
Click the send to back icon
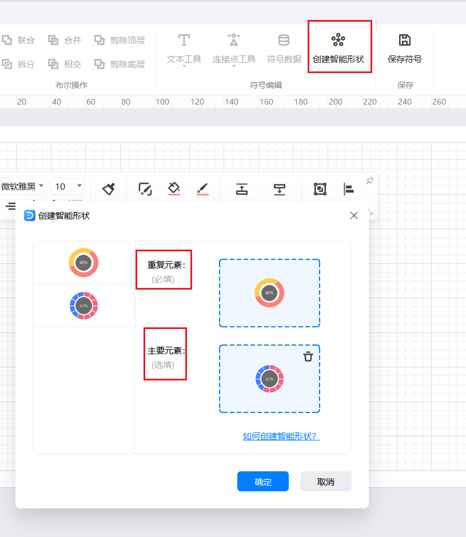tap(279, 189)
